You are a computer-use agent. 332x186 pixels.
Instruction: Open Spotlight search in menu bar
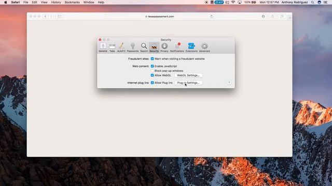click(x=312, y=2)
